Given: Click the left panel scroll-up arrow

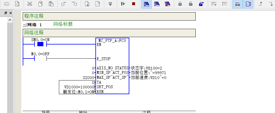Looking at the screenshot, I should [x=10, y=20].
